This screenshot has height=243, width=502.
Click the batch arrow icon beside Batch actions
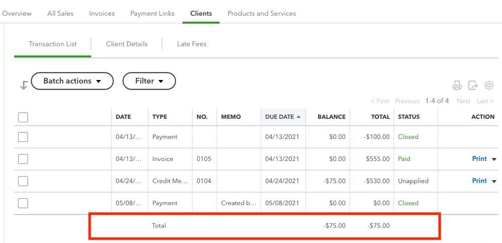23,86
